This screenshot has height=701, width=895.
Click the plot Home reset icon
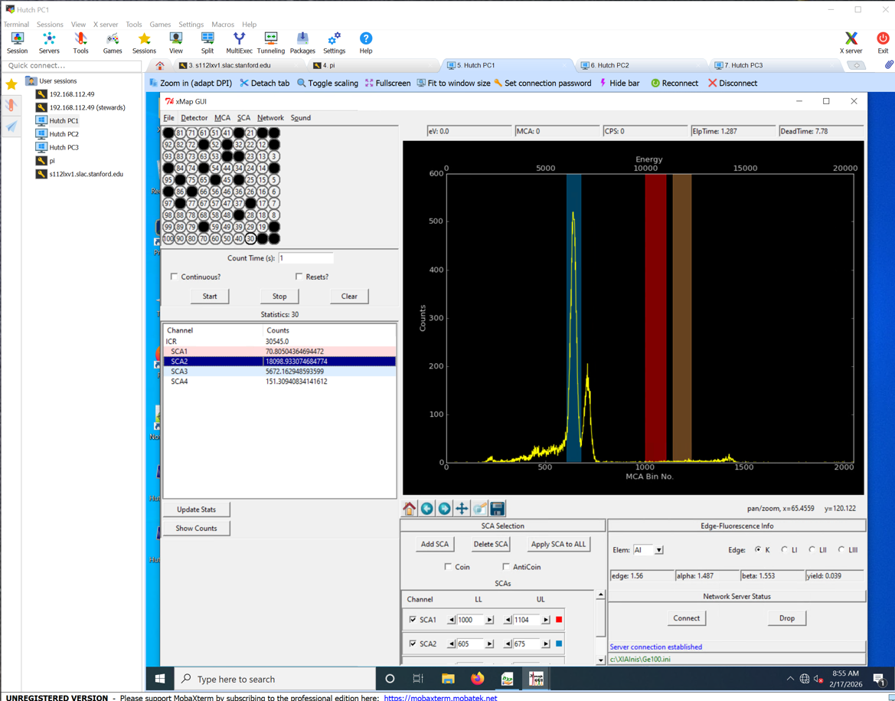pos(410,509)
